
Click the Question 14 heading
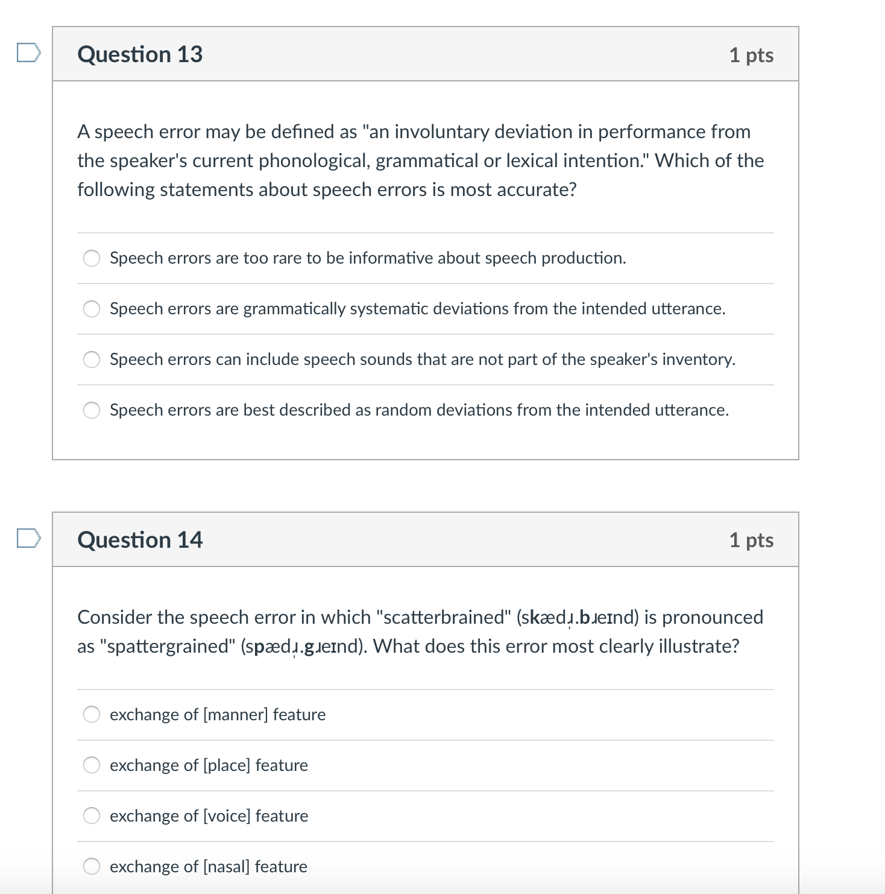coord(140,540)
